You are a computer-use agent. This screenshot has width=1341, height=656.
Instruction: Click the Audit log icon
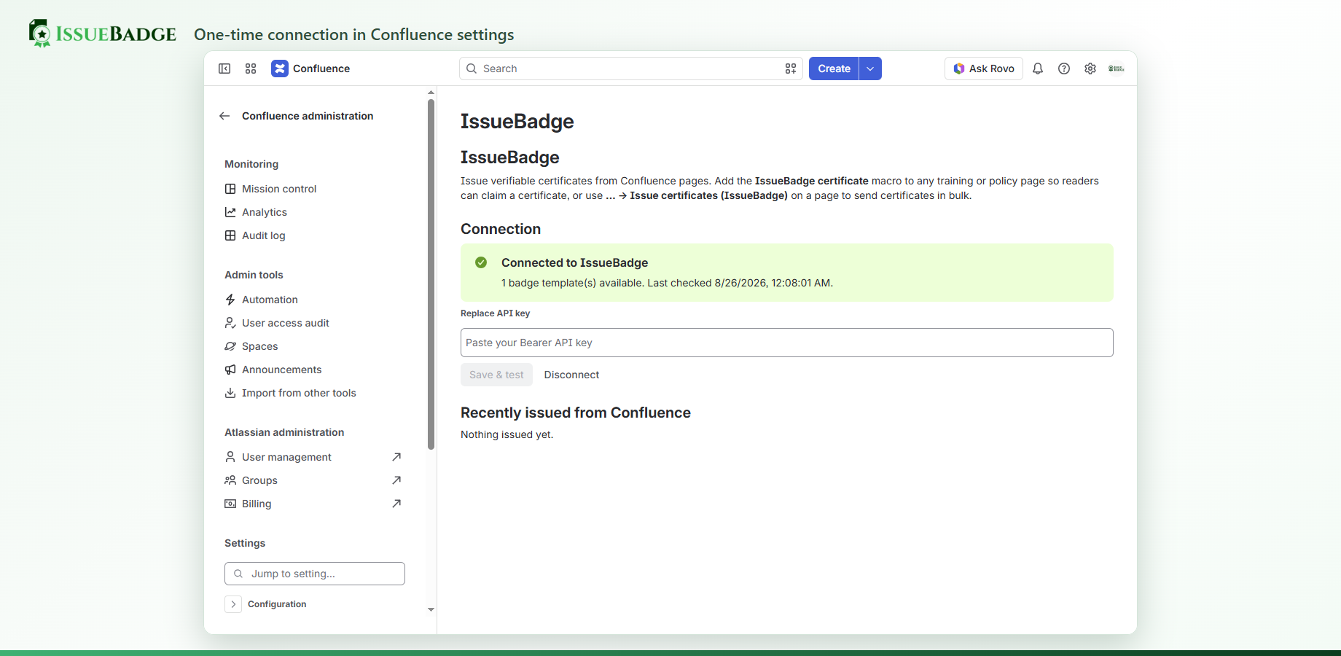tap(230, 235)
